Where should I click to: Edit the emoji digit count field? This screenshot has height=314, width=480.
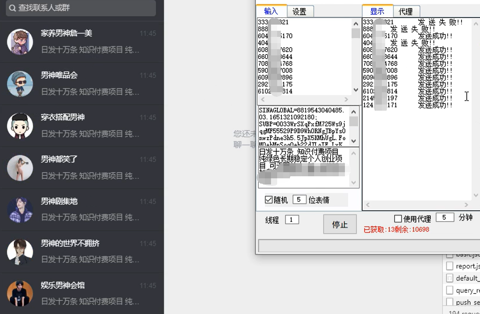point(299,200)
